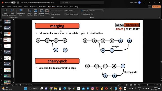Click zoom in plus in status bar
The height and width of the screenshot is (91, 162).
coord(155,85)
